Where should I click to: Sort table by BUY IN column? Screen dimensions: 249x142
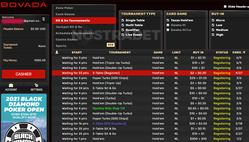tap(198, 52)
